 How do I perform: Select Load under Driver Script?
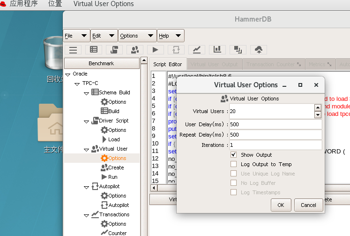[x=111, y=139]
